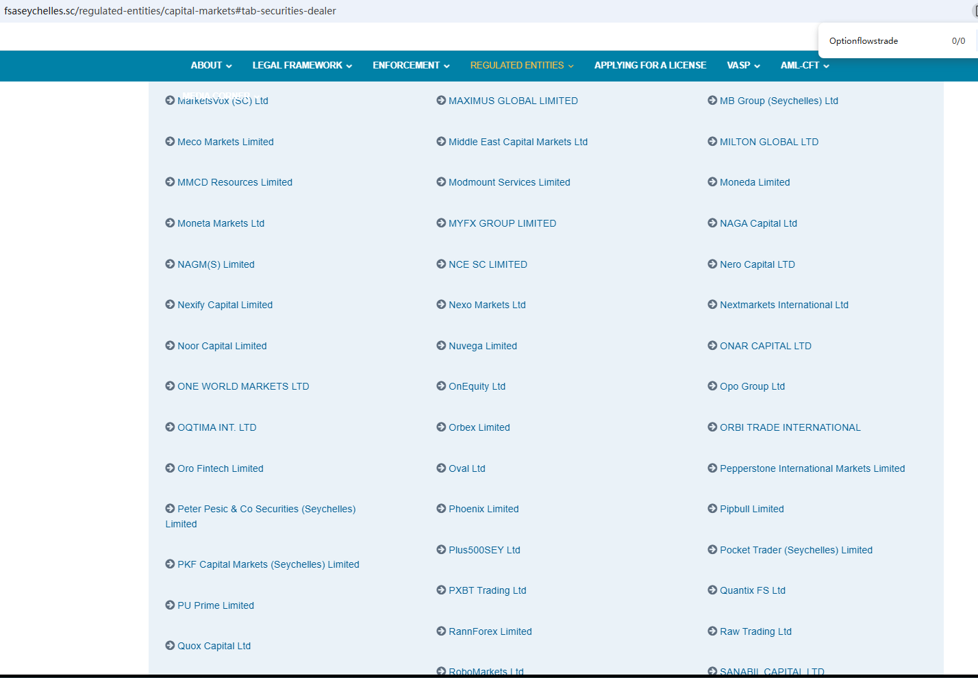Click the arrow icon beside Meco Markets Limited
This screenshot has height=678, width=978.
click(170, 141)
